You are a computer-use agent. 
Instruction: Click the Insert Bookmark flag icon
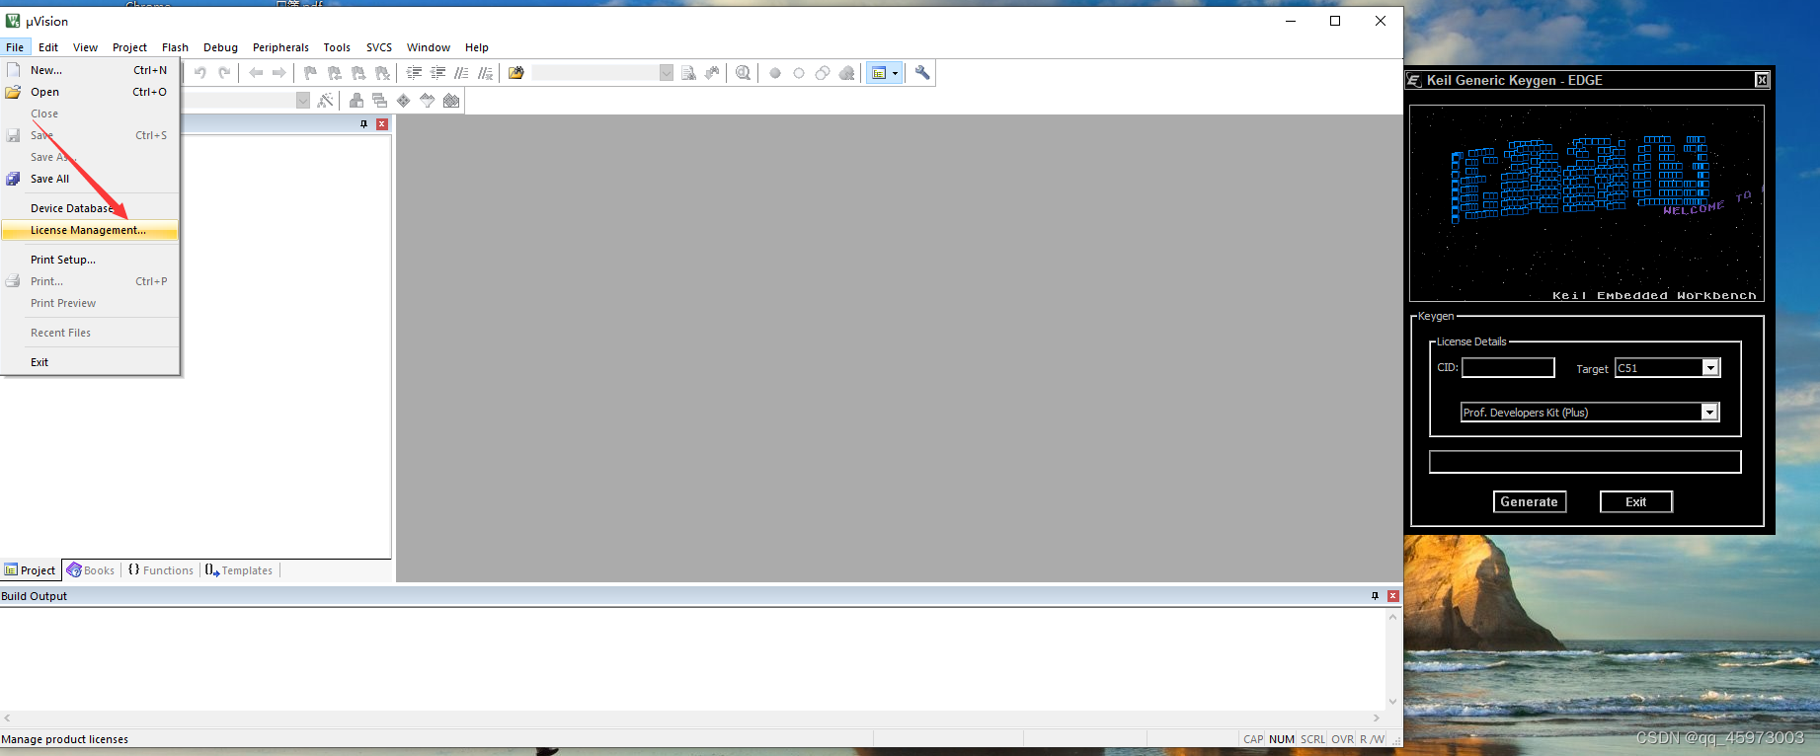310,73
